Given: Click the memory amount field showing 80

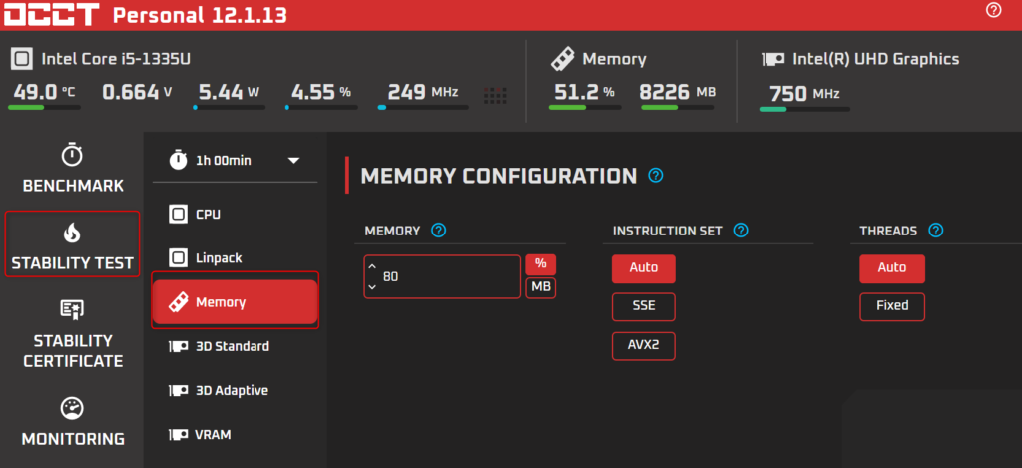Looking at the screenshot, I should pyautogui.click(x=442, y=277).
